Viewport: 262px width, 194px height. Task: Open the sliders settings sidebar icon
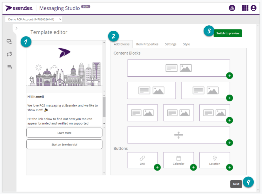(9, 67)
